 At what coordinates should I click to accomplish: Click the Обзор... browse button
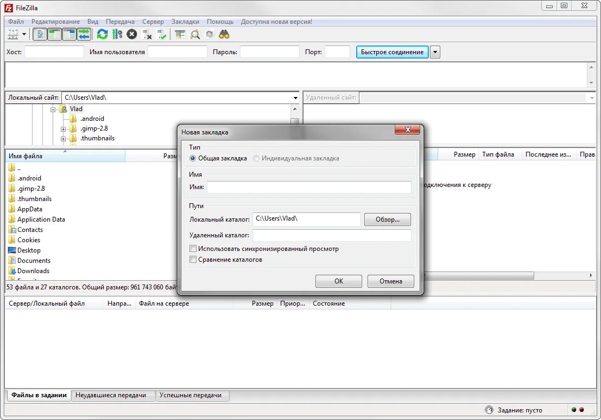[388, 219]
